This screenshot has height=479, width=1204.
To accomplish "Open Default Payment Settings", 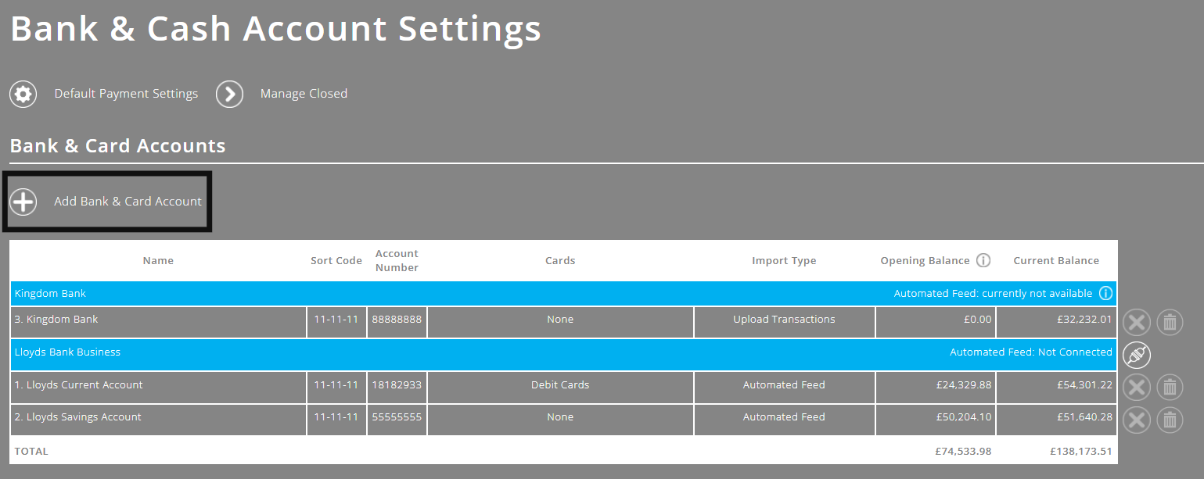I will [x=125, y=94].
